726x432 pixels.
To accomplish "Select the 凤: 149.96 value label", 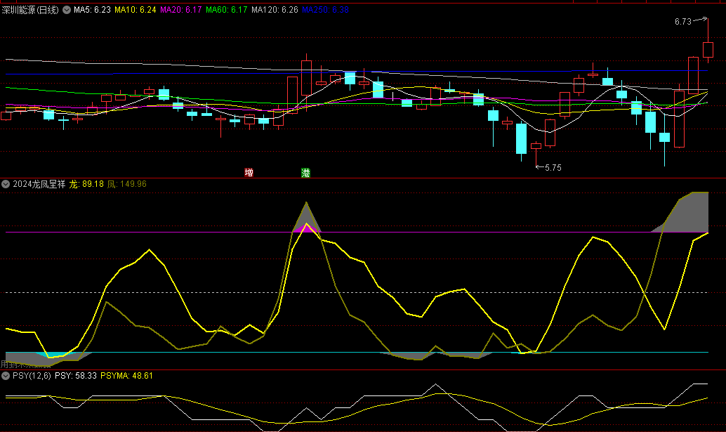I will pos(127,184).
